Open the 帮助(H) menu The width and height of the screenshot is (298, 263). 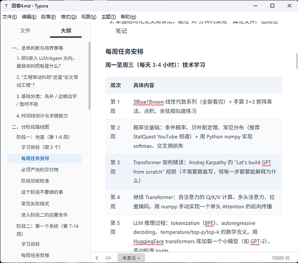click(128, 17)
